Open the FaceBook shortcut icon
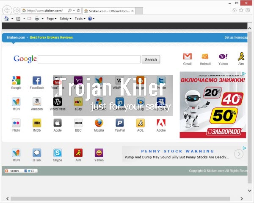Viewport: 254px width, 203px height. (x=37, y=81)
